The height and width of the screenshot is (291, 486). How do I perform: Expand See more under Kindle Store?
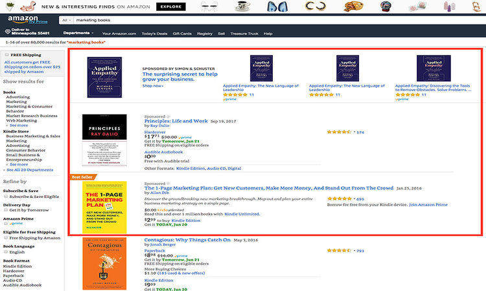tap(19, 164)
